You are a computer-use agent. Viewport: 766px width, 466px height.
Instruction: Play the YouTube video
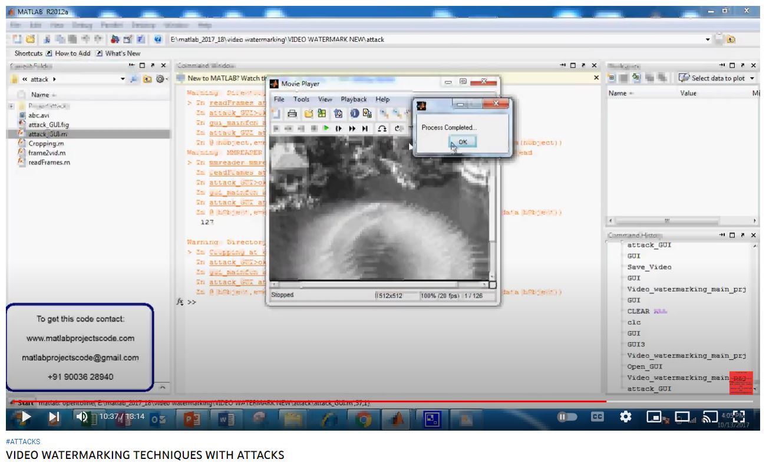pos(25,417)
